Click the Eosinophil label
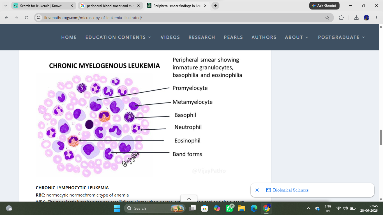 [187, 141]
